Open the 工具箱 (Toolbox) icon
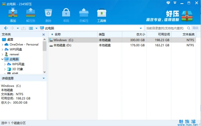The width and height of the screenshot is (201, 126). click(x=102, y=13)
